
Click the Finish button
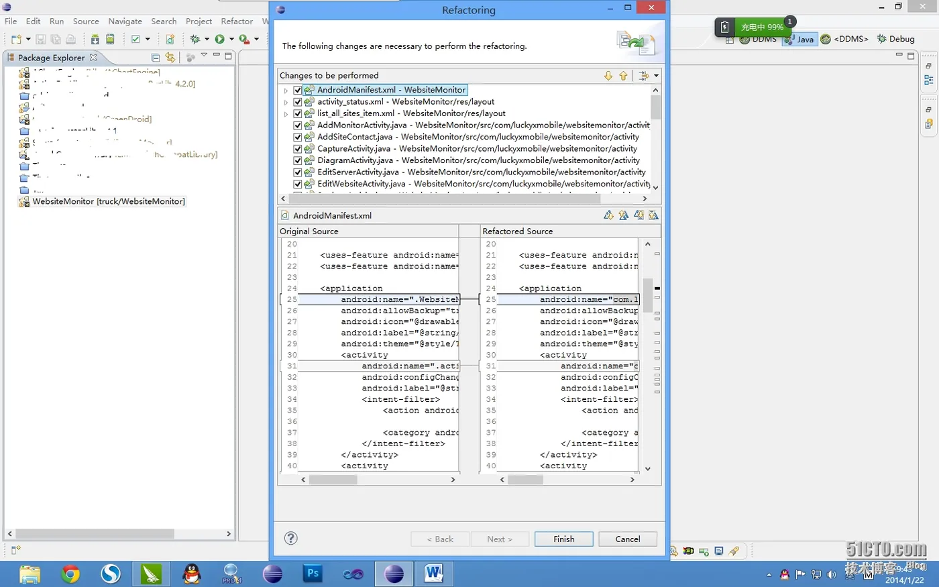pos(564,539)
